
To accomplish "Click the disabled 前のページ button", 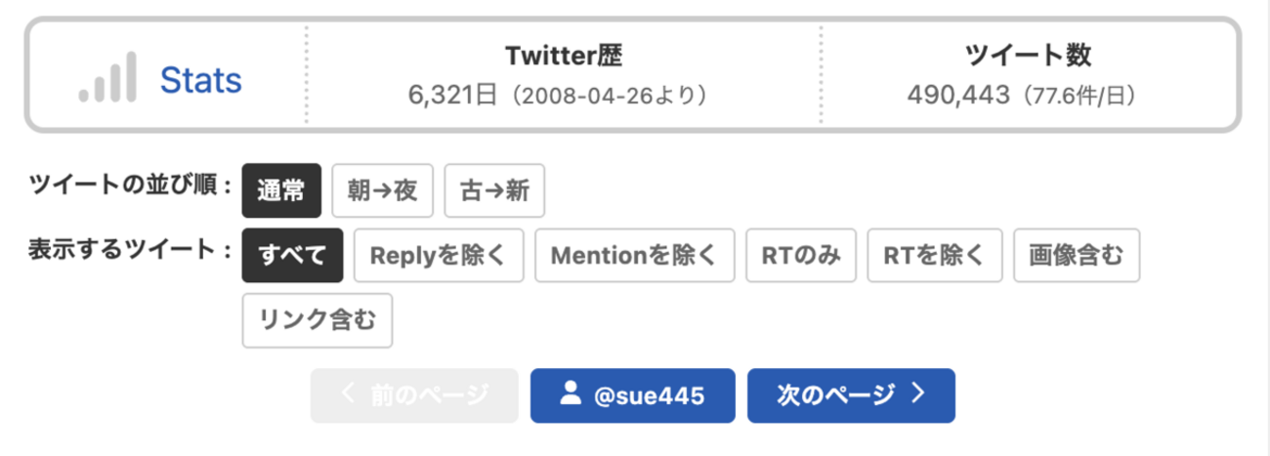I will click(x=414, y=394).
